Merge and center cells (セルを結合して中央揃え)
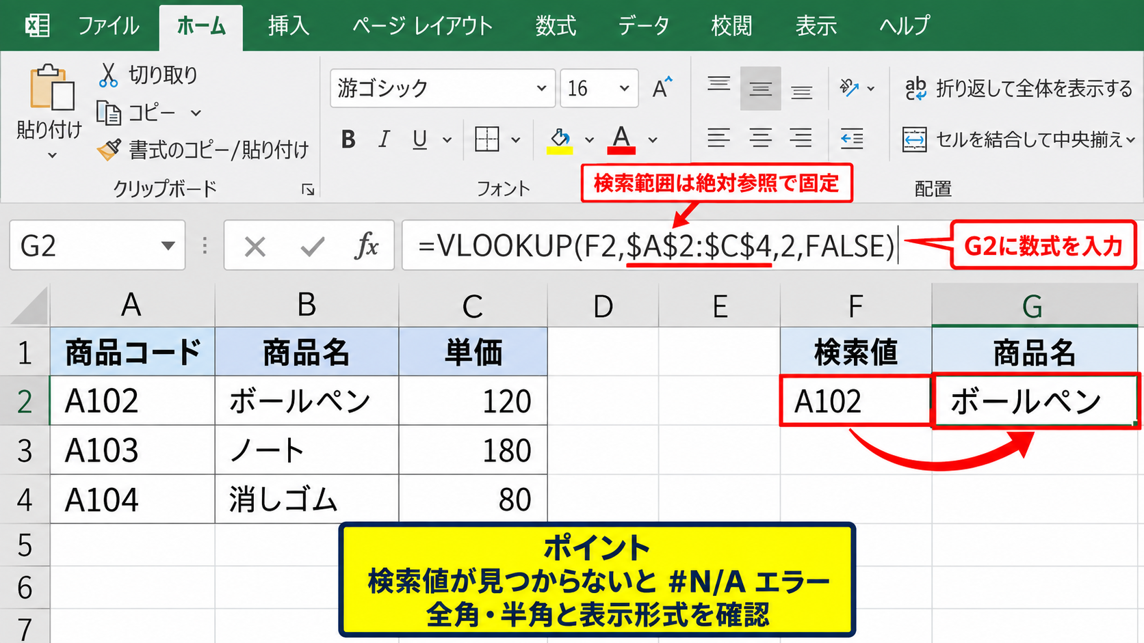The image size is (1144, 643). [x=1018, y=139]
